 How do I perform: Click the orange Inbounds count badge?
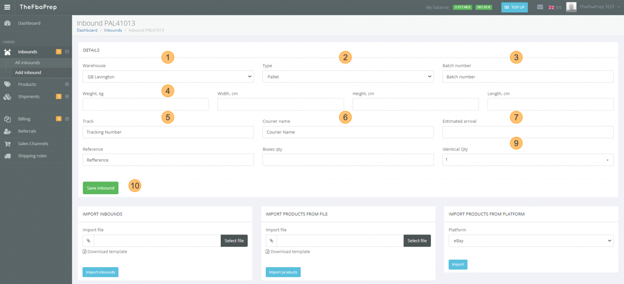58,51
